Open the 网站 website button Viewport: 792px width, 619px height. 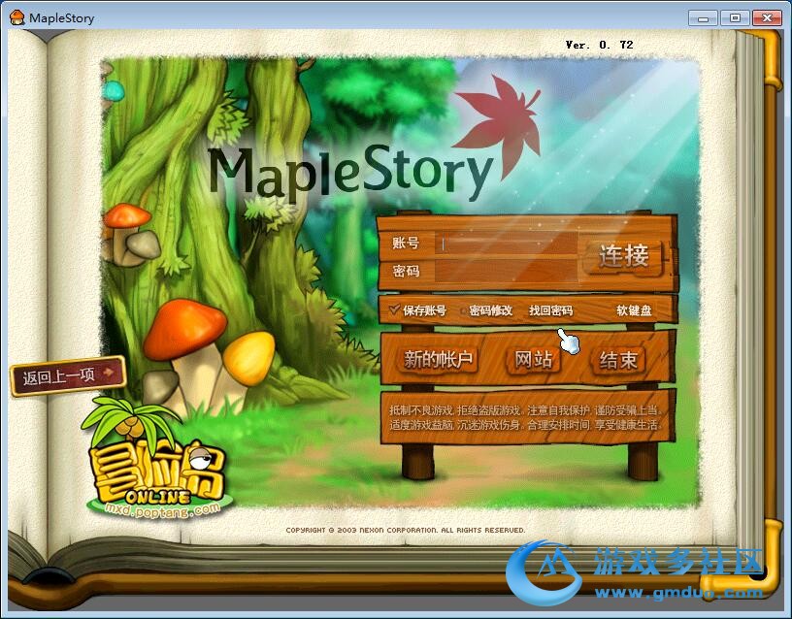click(534, 359)
